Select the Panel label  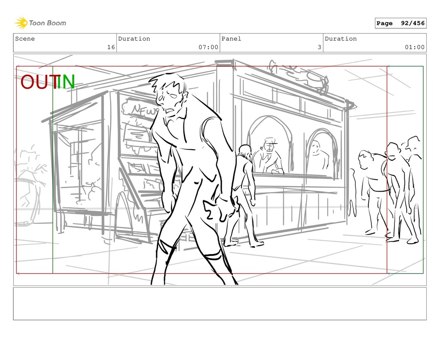(x=231, y=39)
